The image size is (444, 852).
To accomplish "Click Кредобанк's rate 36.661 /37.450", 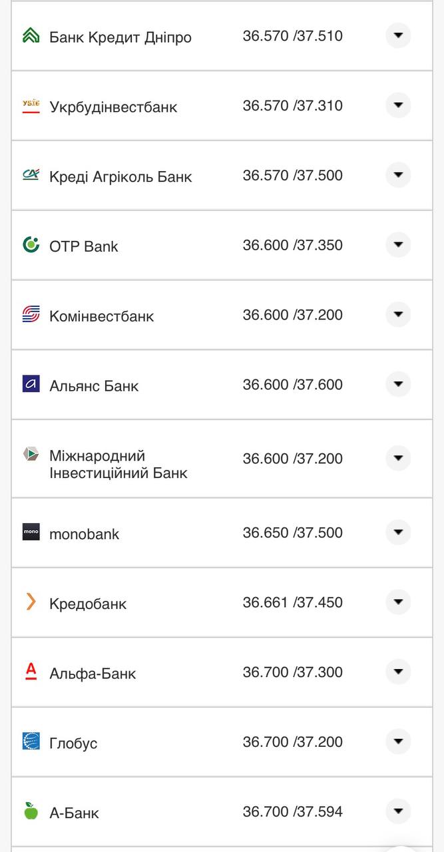I will pos(294,602).
